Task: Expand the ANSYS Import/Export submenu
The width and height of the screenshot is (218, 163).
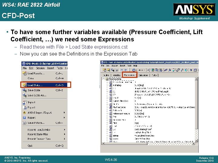Action: 44,113
